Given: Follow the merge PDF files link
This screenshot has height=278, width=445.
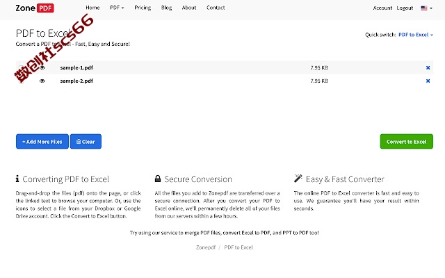Looking at the screenshot, I should click(202, 233).
